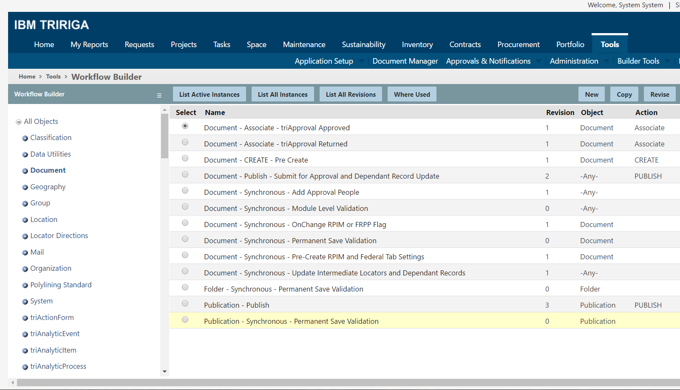The height and width of the screenshot is (390, 680).
Task: Click the tree panel vertical scrollbar thumb
Action: click(164, 136)
